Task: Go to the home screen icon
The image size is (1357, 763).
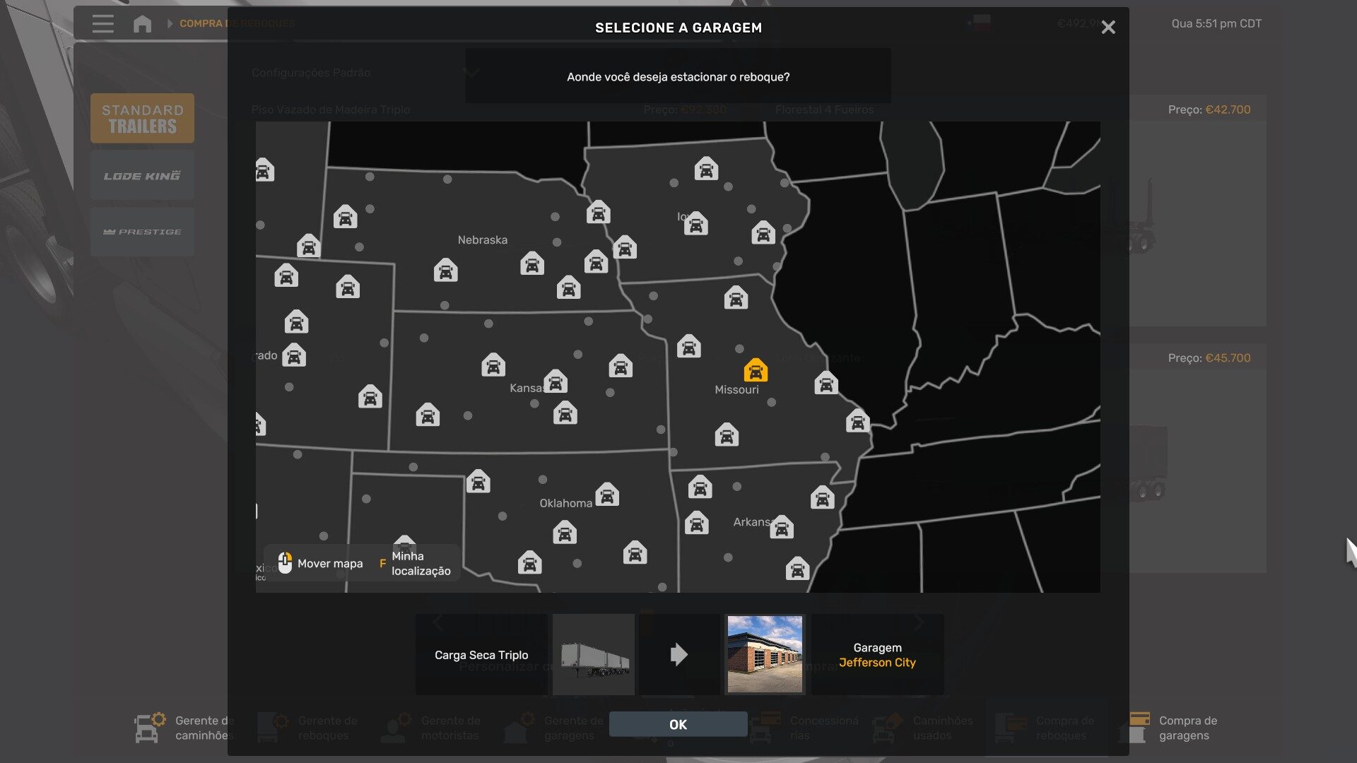Action: pos(142,24)
